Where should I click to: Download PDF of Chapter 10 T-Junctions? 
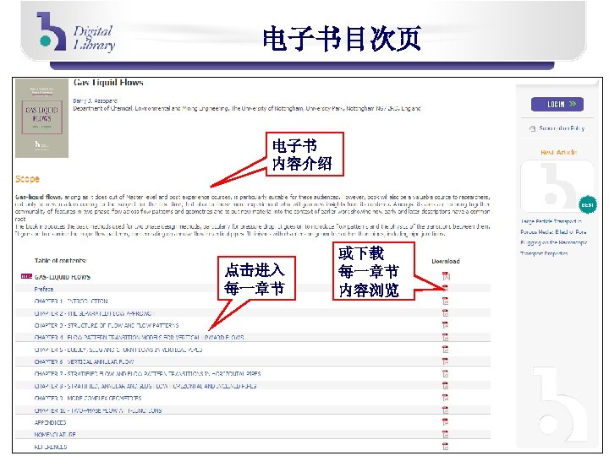[x=446, y=410]
